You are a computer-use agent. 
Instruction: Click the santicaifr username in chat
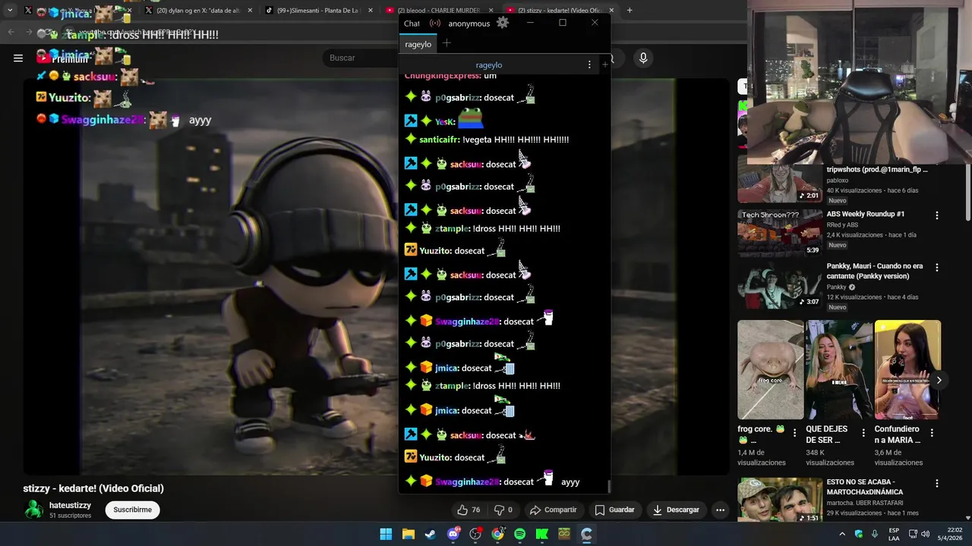pos(439,140)
